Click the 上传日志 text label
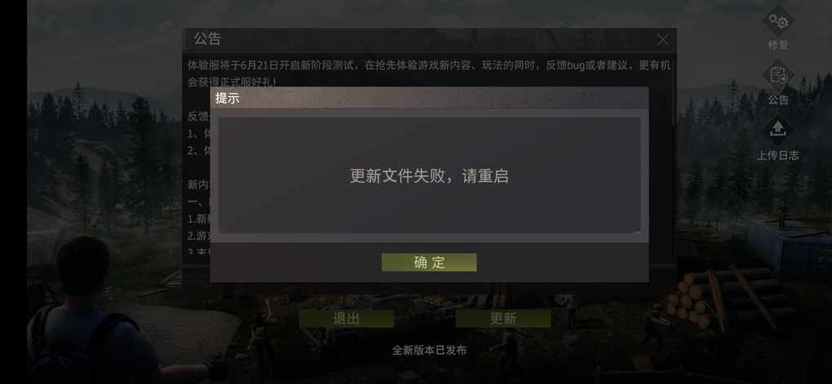832x384 pixels. pos(778,156)
